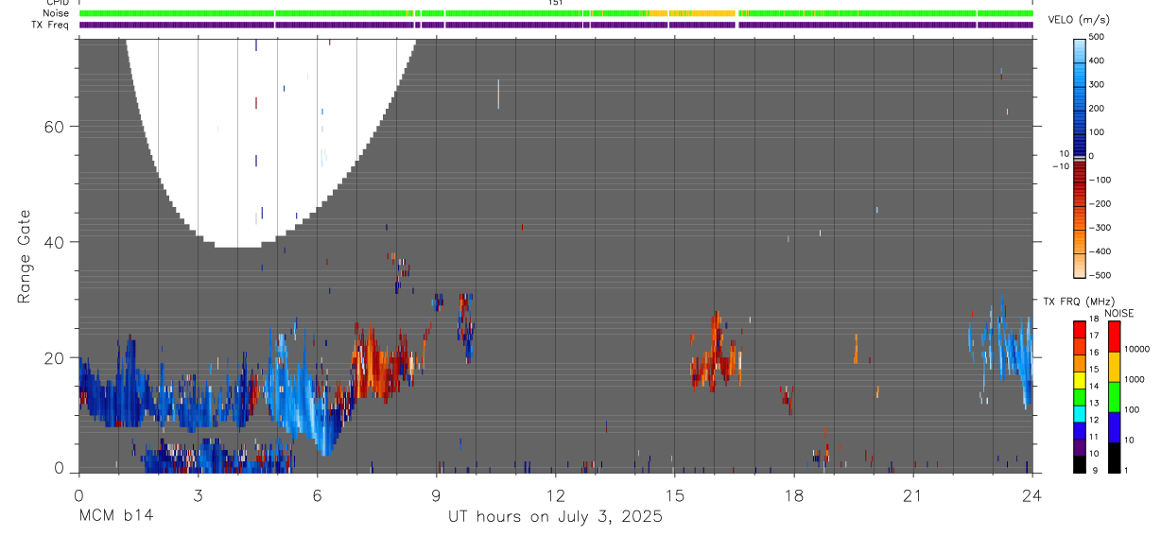Image resolution: width=1161 pixels, height=536 pixels.
Task: Click 'UT hours on July 3, 2025' label
Action: (x=555, y=517)
